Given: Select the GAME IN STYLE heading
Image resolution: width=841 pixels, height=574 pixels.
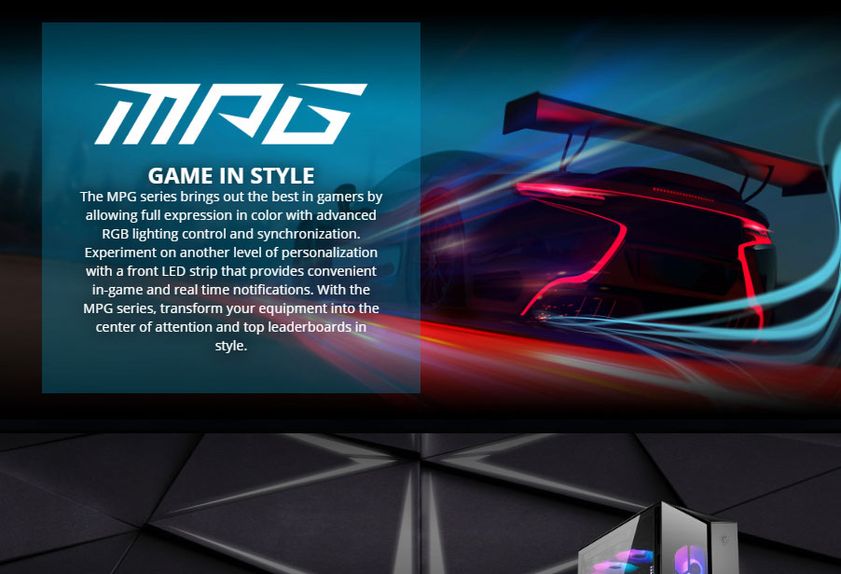Looking at the screenshot, I should tap(231, 176).
